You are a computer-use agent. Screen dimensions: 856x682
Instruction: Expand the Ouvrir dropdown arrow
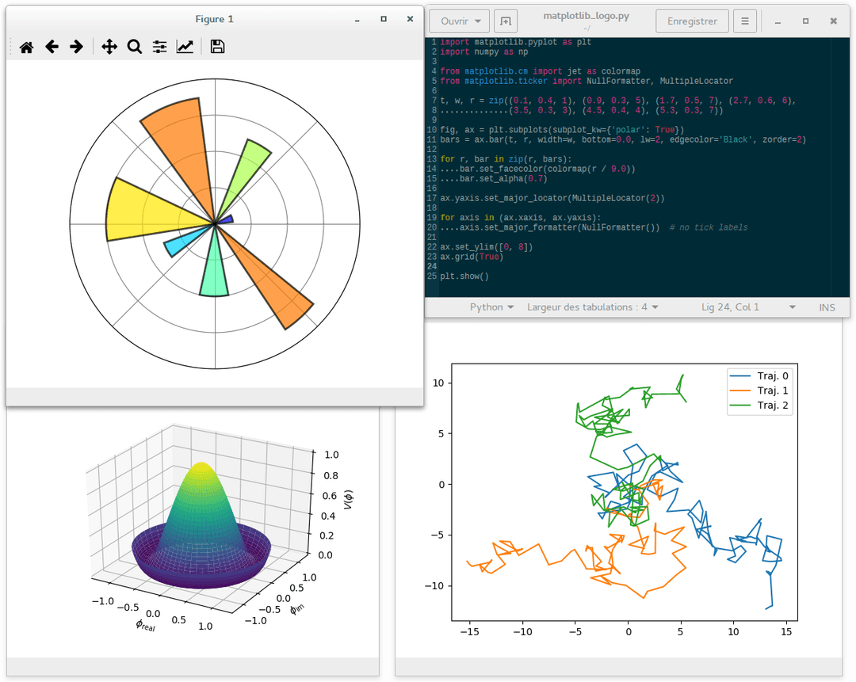pos(481,21)
